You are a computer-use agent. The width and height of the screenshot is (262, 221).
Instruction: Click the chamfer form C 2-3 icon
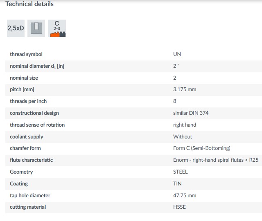[57, 28]
